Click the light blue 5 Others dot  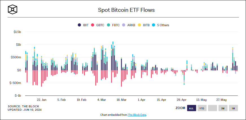point(154,25)
